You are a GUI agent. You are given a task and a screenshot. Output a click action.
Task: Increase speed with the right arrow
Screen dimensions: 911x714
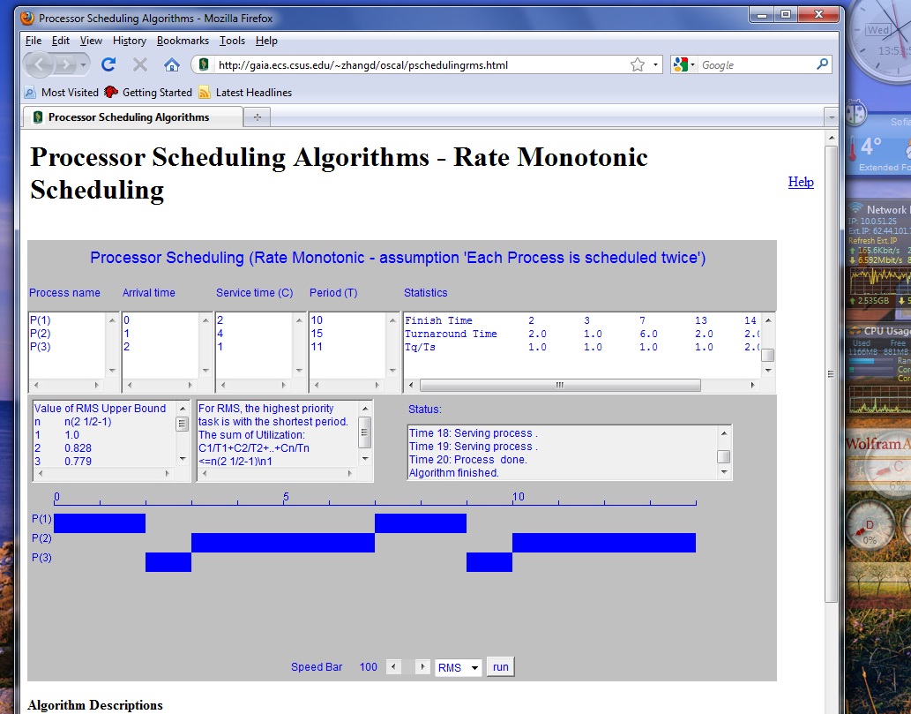point(422,667)
